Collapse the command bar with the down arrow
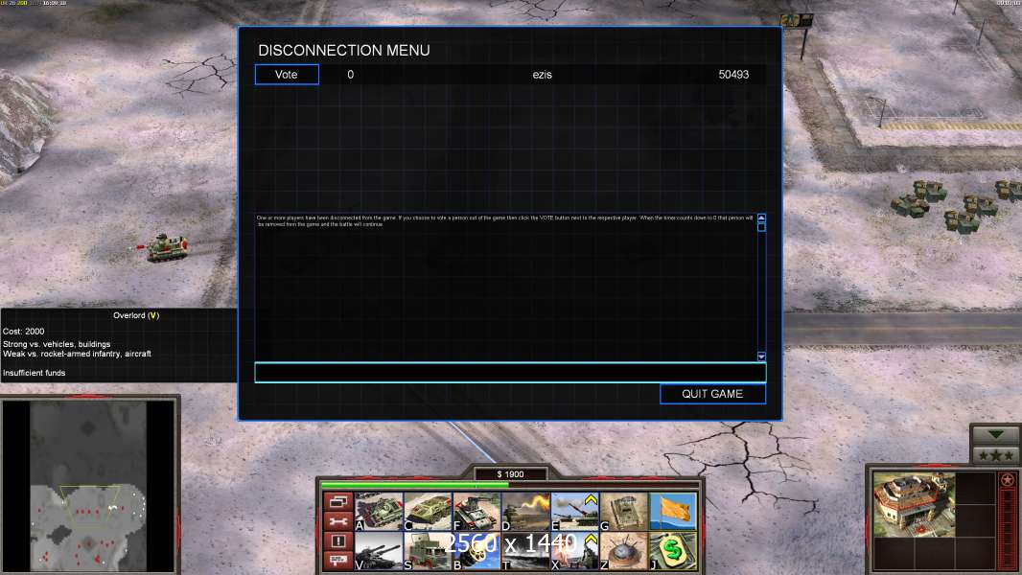This screenshot has height=575, width=1022. pos(995,434)
